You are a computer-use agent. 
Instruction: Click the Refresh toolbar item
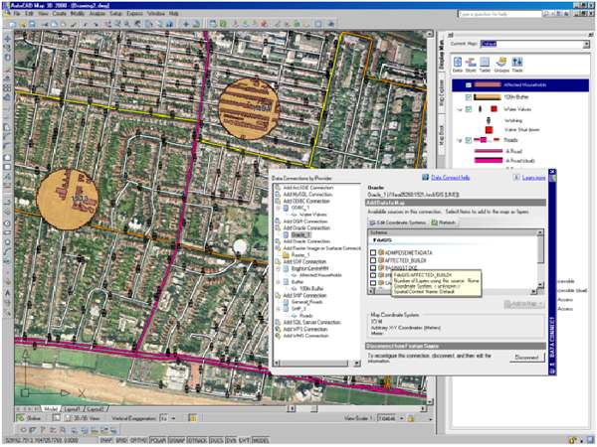pyautogui.click(x=443, y=223)
